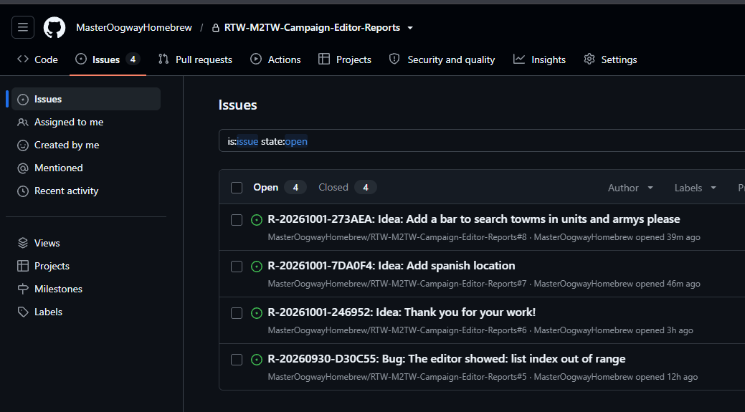Viewport: 745px width, 412px height.
Task: Click open status icon of issue #6
Action: click(257, 313)
